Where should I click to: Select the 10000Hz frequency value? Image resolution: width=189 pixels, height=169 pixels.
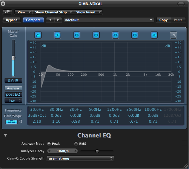point(153,109)
